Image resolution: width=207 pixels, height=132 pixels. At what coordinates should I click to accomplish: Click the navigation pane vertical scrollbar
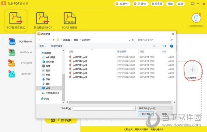click(63, 87)
